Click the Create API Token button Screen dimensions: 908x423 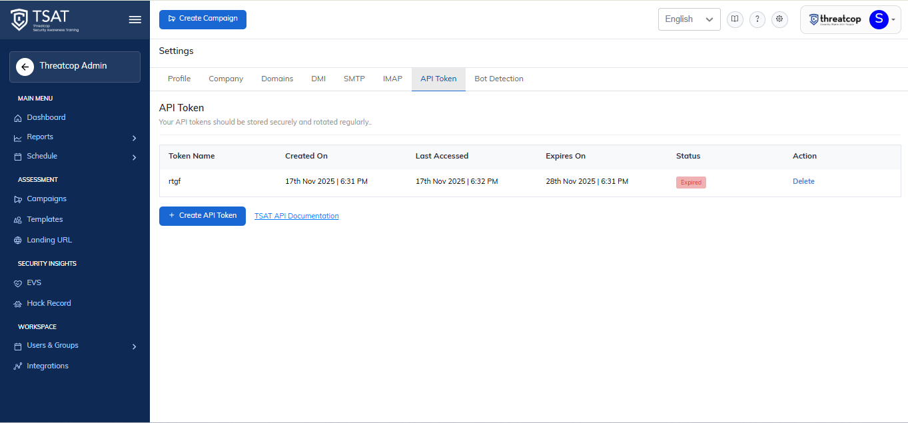click(x=203, y=216)
